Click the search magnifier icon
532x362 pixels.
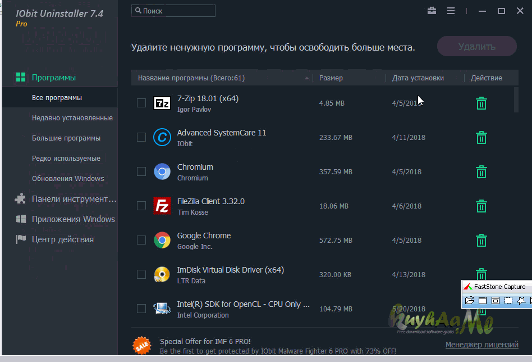(x=138, y=11)
